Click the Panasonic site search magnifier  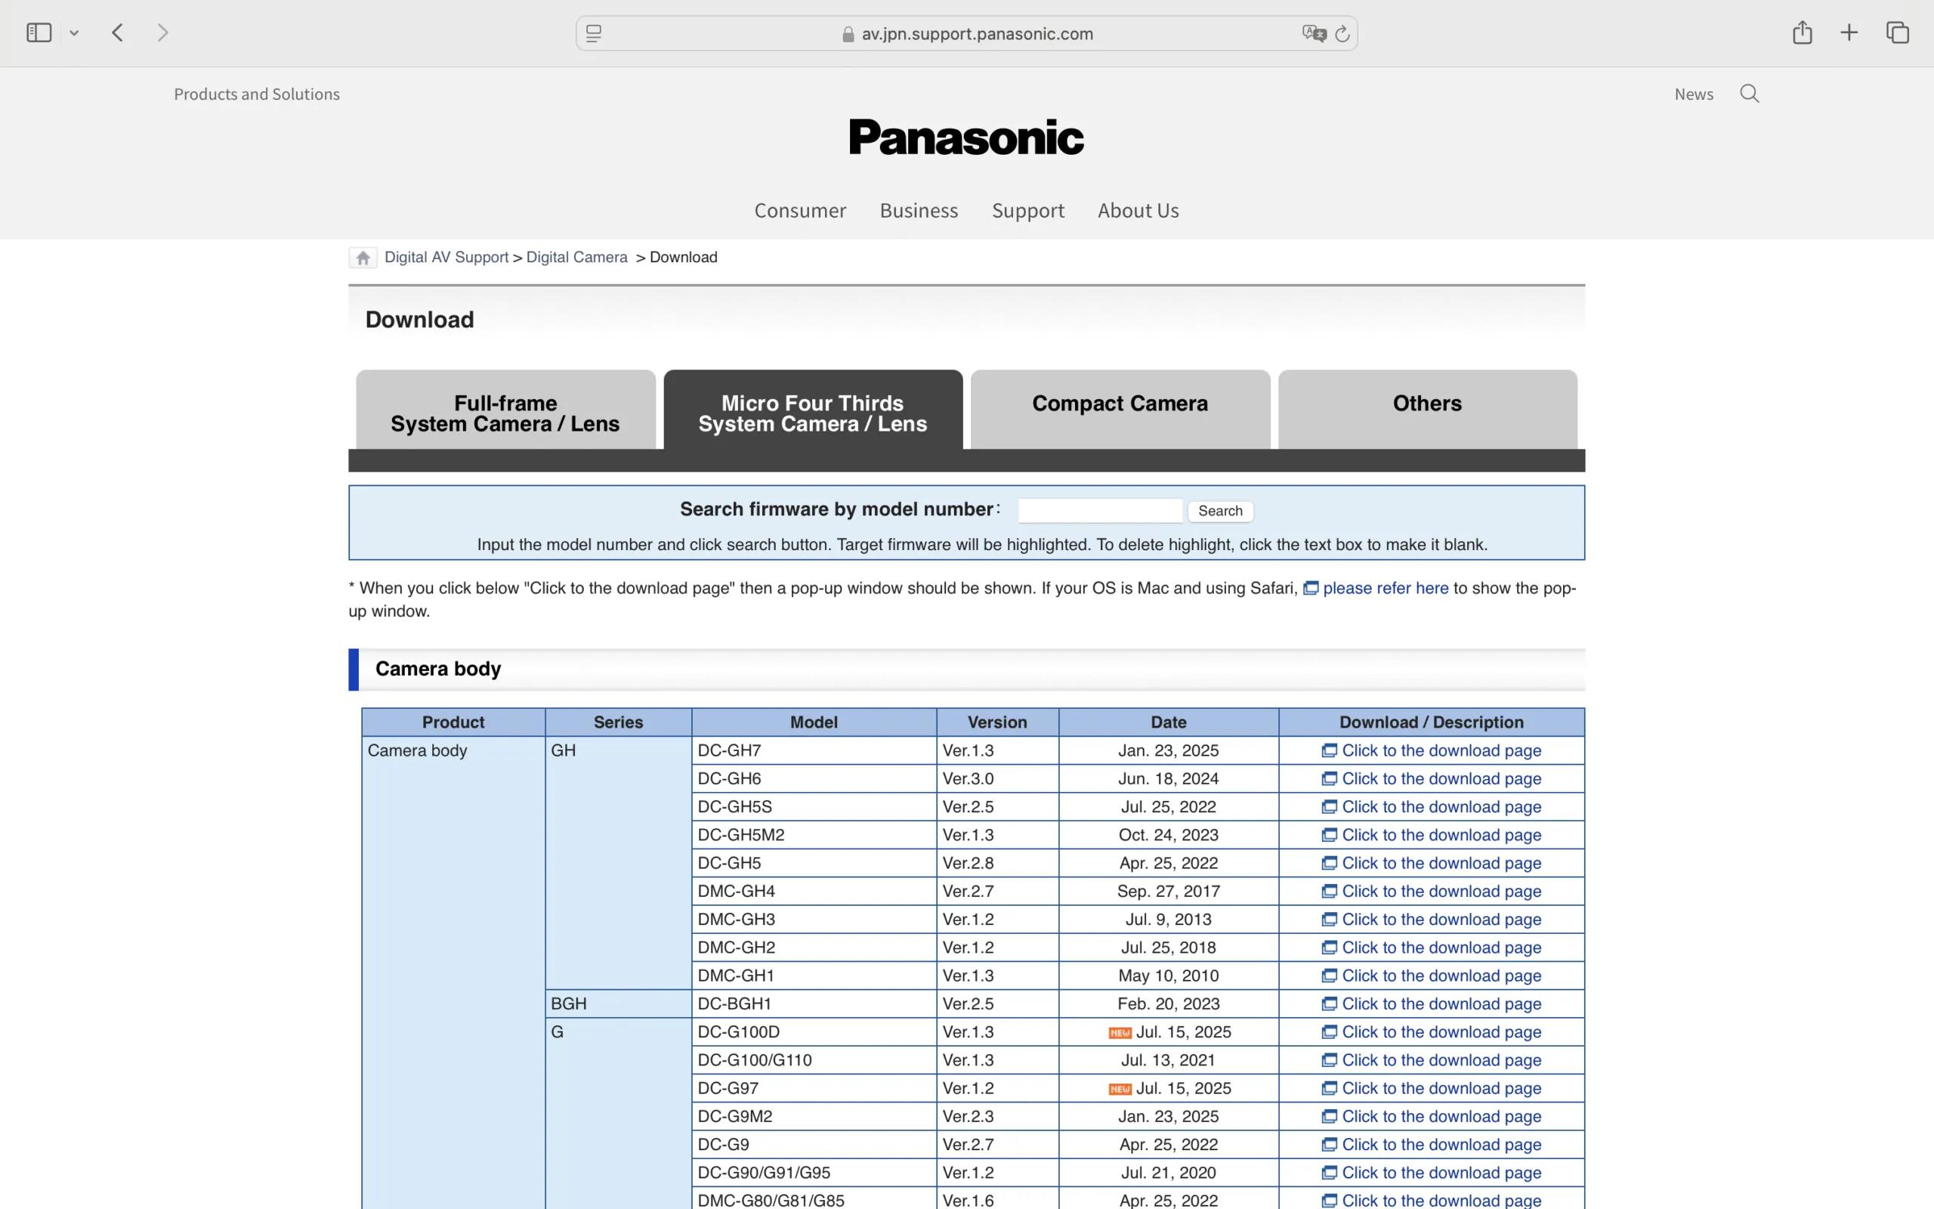click(1750, 94)
